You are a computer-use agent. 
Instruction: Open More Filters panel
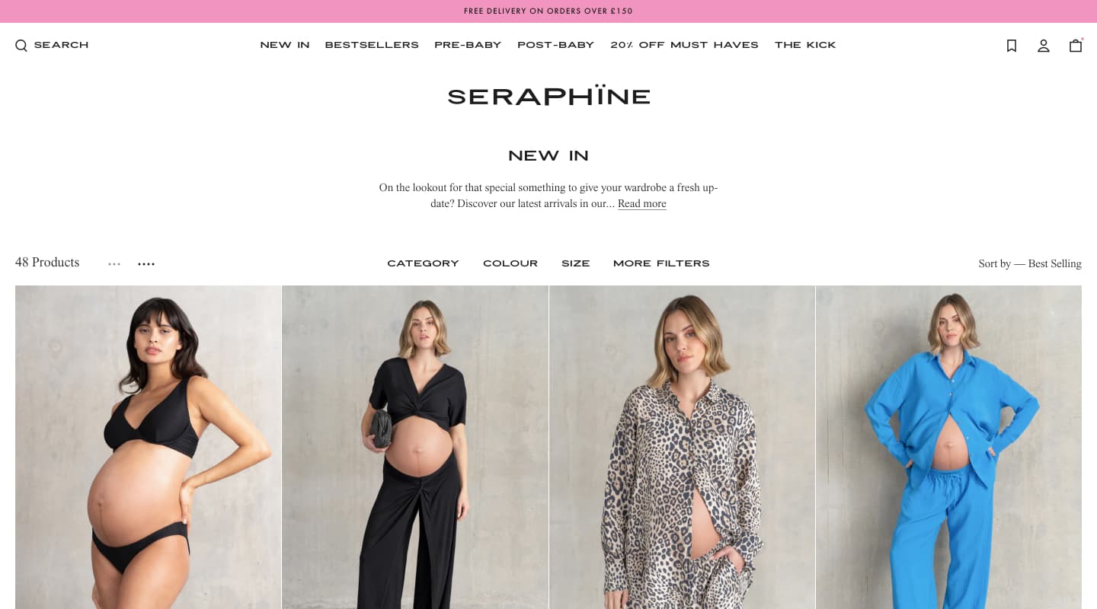(661, 263)
